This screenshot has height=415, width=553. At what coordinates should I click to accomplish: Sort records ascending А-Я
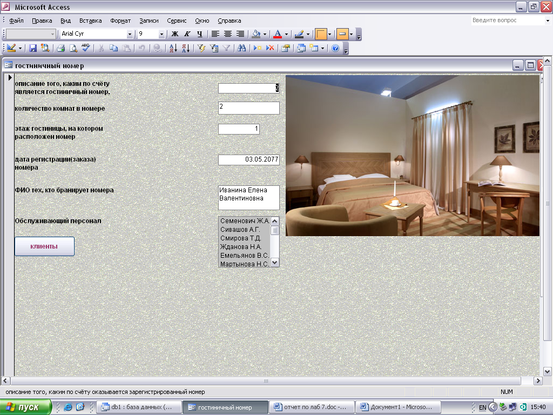pos(173,48)
